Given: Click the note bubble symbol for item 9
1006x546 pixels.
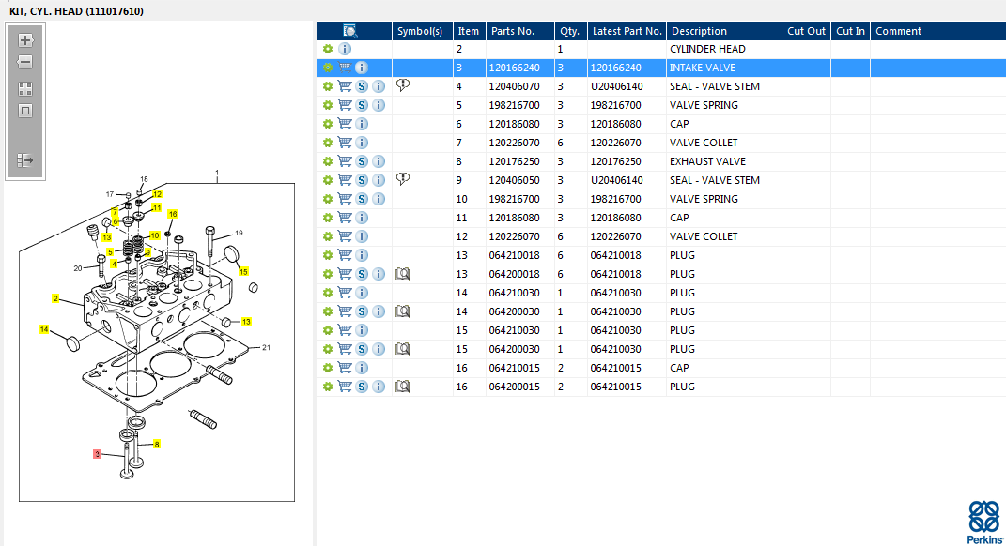Looking at the screenshot, I should tap(402, 179).
